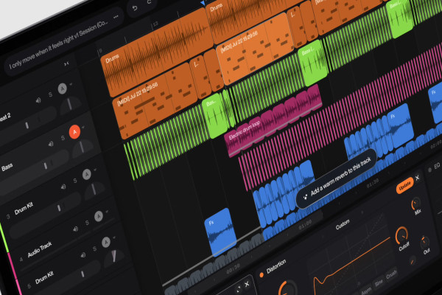Select the Audio Track name label
This screenshot has height=295, width=442.
point(40,249)
